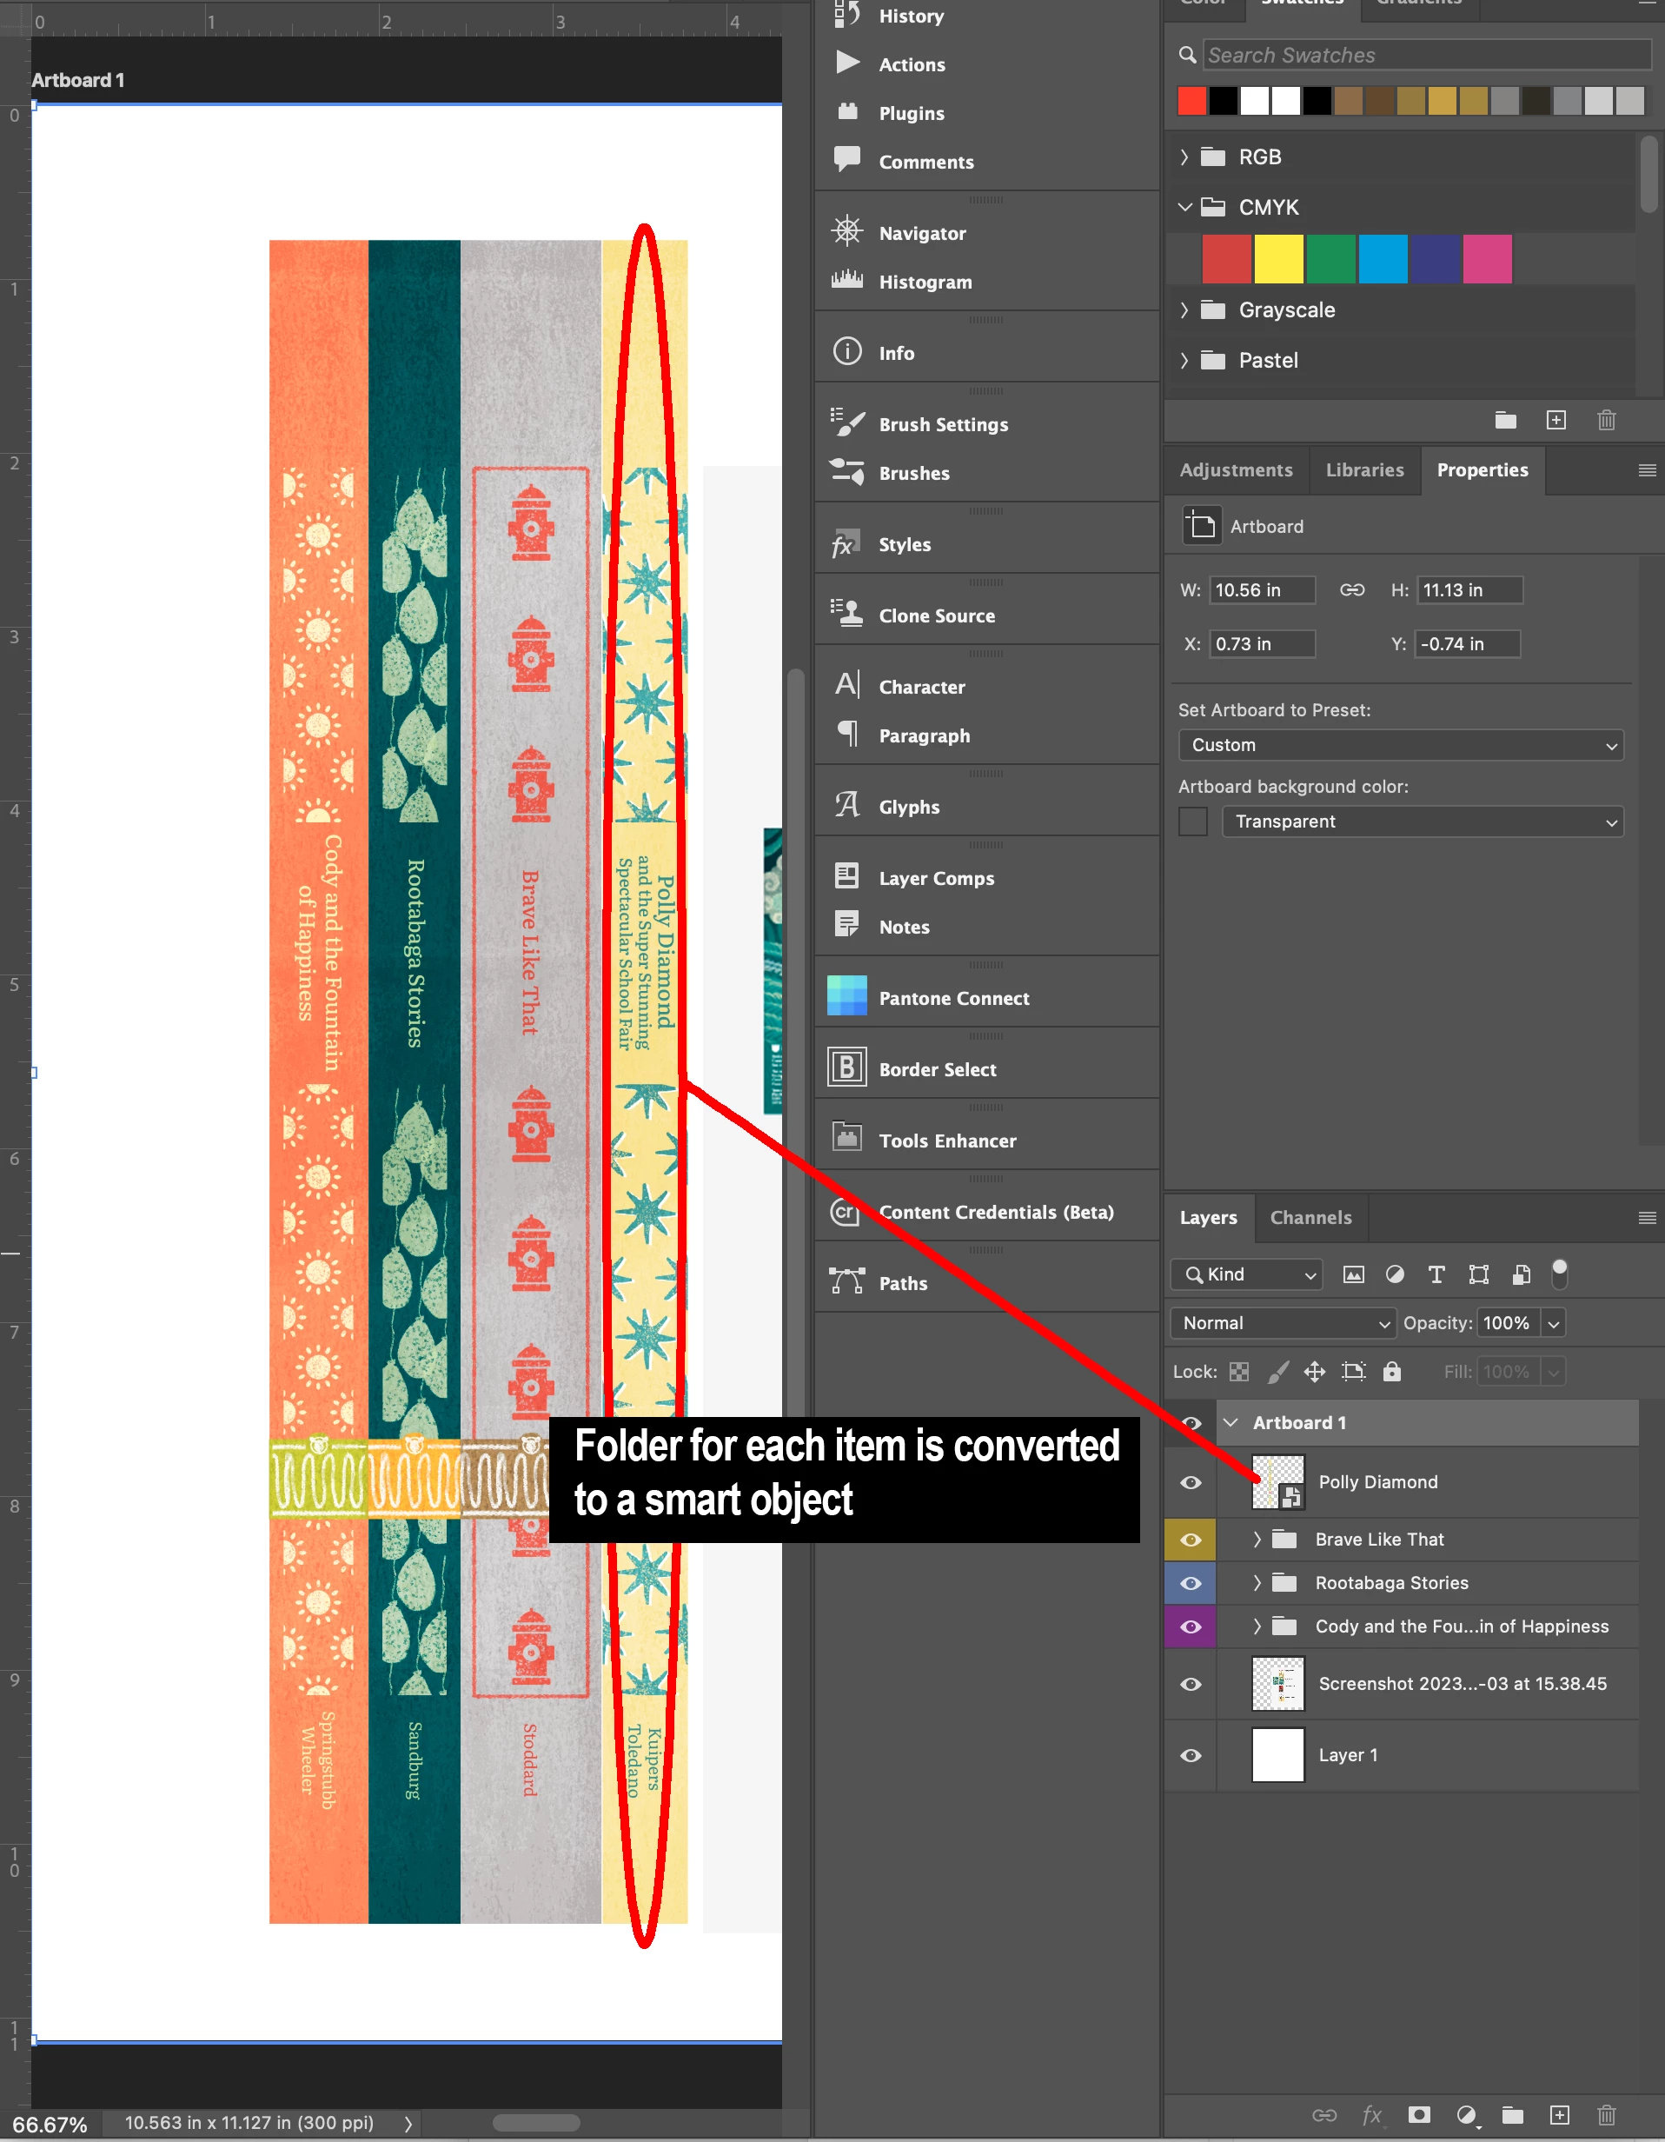The image size is (1665, 2142).
Task: Expand the Grayscale swatch group
Action: [x=1184, y=310]
